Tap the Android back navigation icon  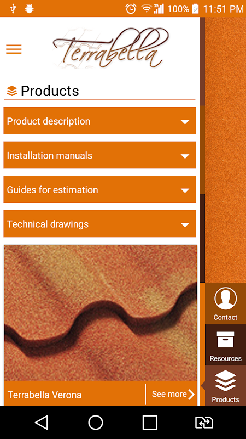[42, 422]
